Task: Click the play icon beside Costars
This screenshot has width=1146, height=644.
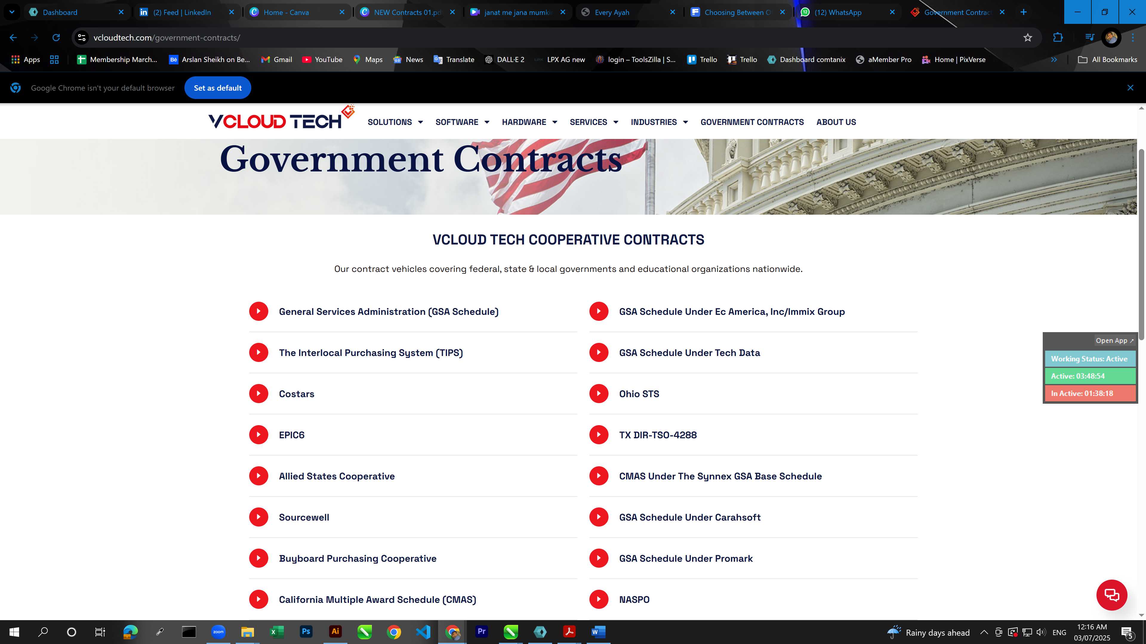Action: [x=258, y=393]
